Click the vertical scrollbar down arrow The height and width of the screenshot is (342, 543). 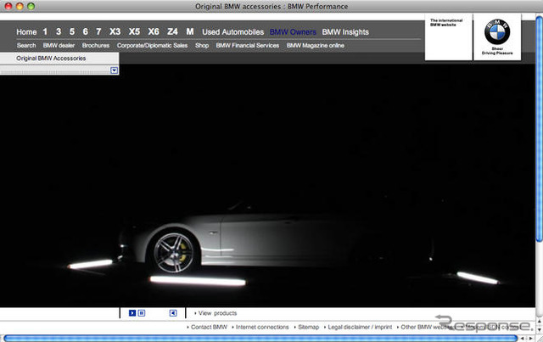click(x=540, y=330)
